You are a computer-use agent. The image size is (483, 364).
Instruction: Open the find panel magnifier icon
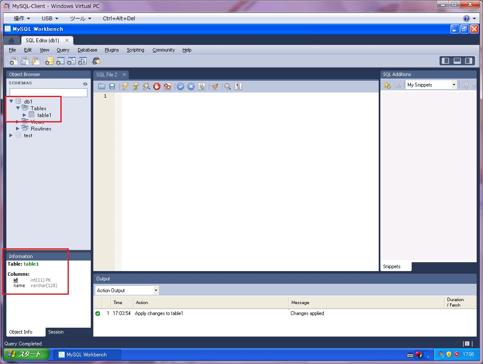click(228, 87)
